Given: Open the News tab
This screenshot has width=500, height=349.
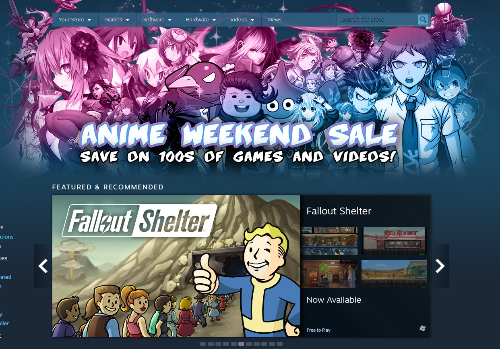Looking at the screenshot, I should (275, 19).
